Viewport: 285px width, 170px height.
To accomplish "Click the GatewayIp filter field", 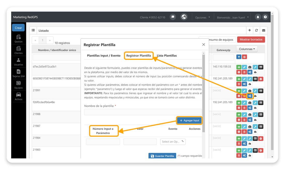I will [223, 57].
